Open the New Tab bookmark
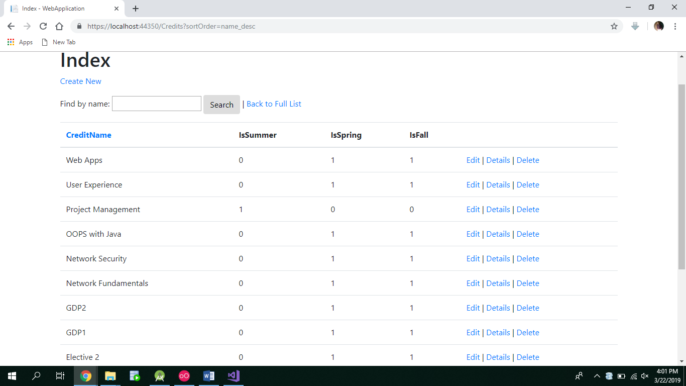The width and height of the screenshot is (686, 386). (x=59, y=42)
